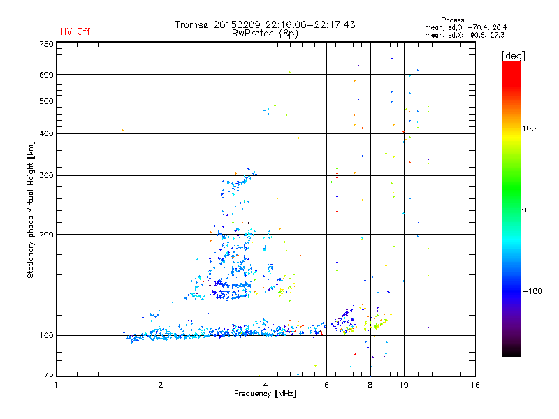The width and height of the screenshot is (559, 419).
Task: Click the dense blue echo cluster near 3.3 MHz, 130 km
Action: [231, 289]
